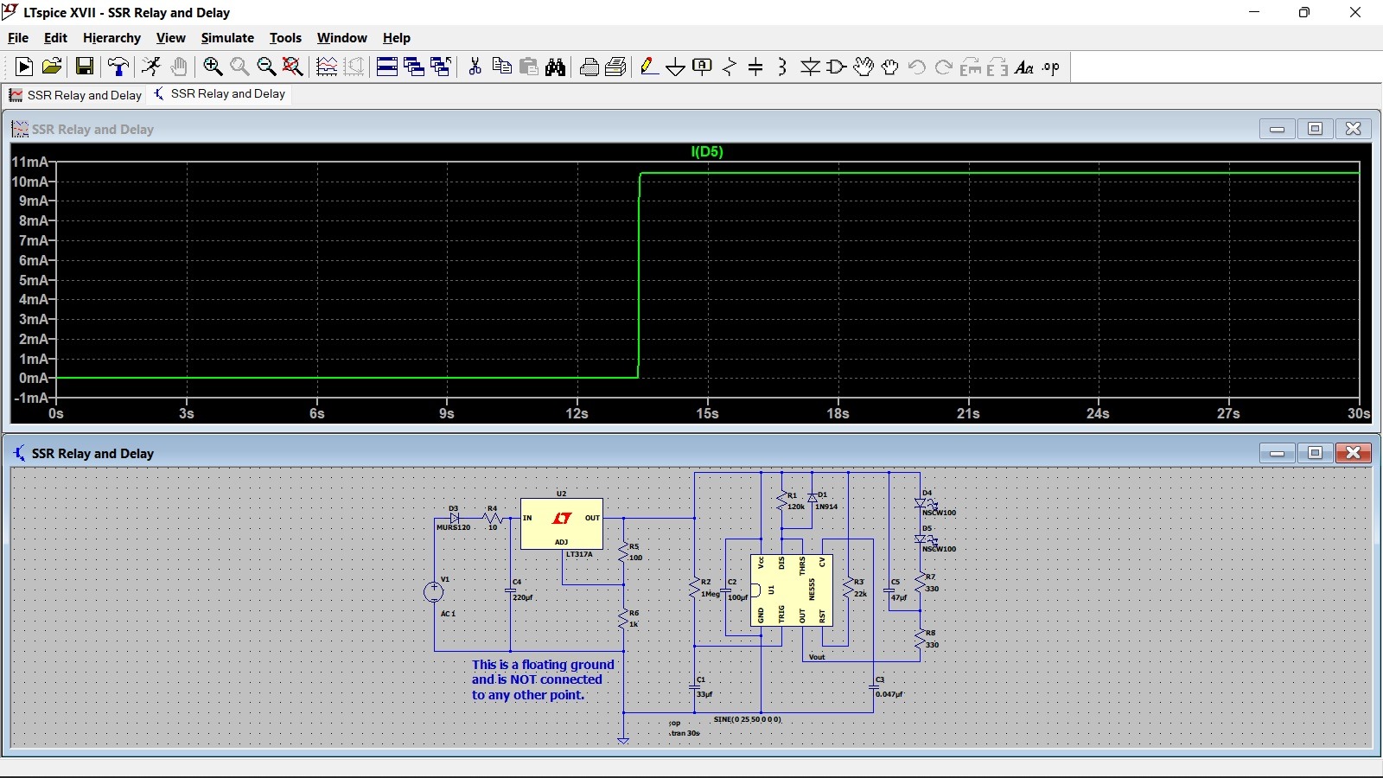Viewport: 1383px width, 778px height.
Task: Select the Drag hand tool
Action: (x=890, y=67)
